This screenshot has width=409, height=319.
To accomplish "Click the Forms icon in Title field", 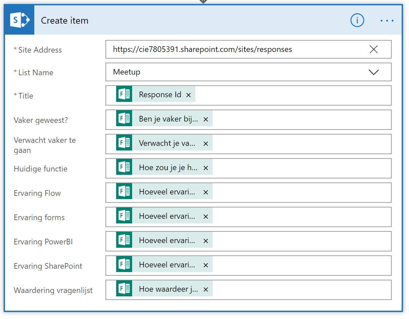I will 124,94.
